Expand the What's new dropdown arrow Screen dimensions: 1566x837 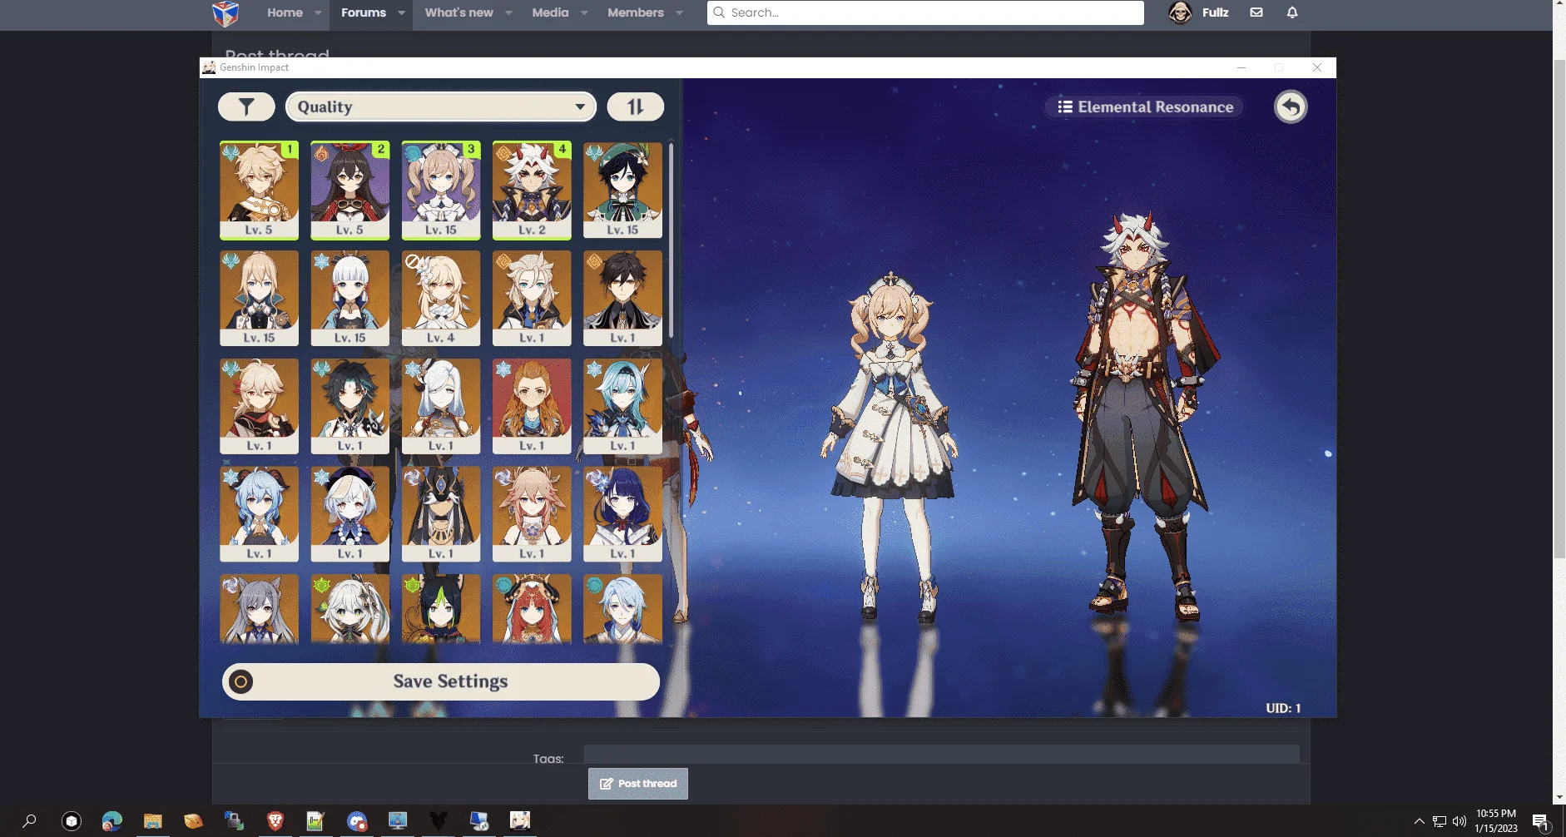(x=508, y=13)
